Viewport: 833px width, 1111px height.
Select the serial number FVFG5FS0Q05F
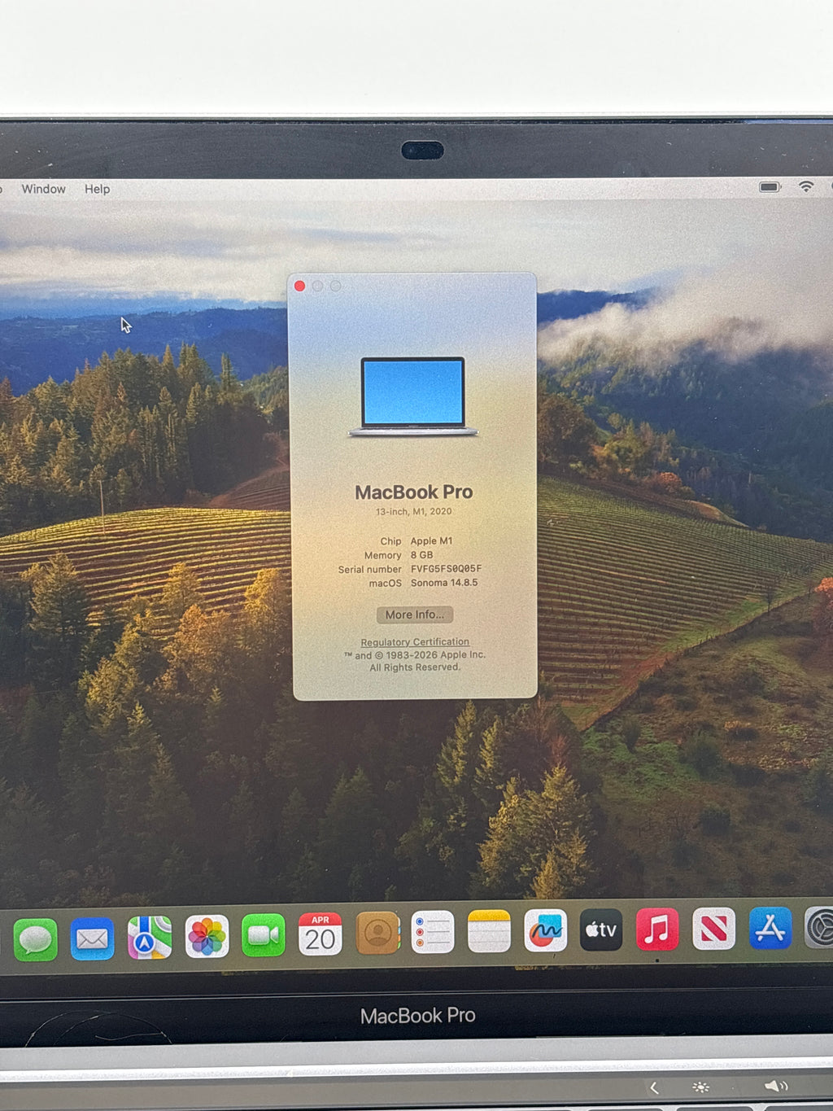[446, 569]
